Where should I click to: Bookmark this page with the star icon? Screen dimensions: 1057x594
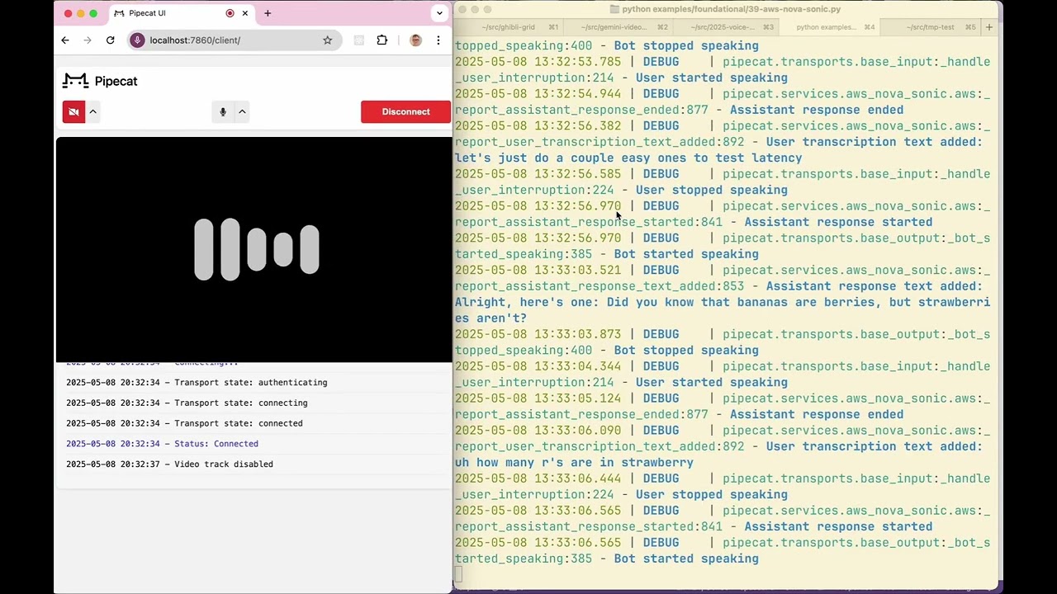pyautogui.click(x=327, y=40)
